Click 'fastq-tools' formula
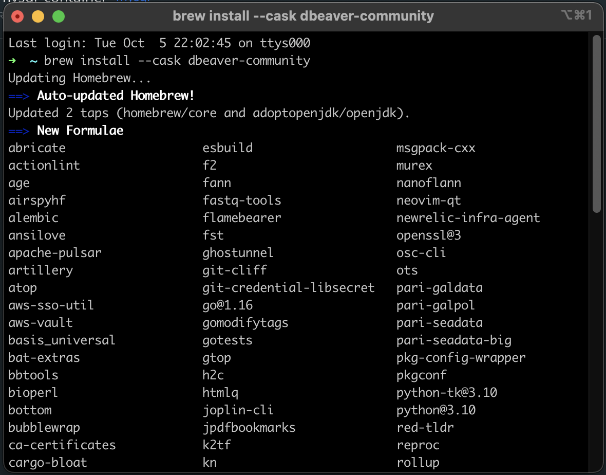The width and height of the screenshot is (606, 475). click(242, 200)
